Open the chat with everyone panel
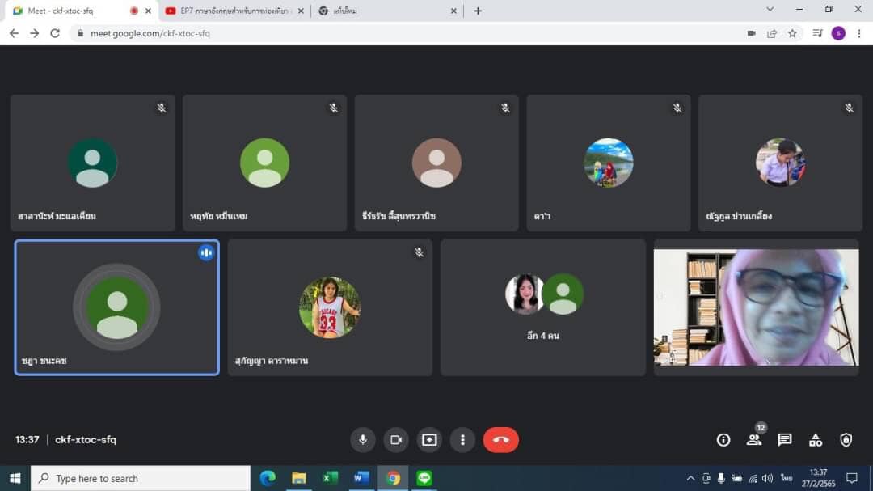This screenshot has width=873, height=491. (x=784, y=440)
